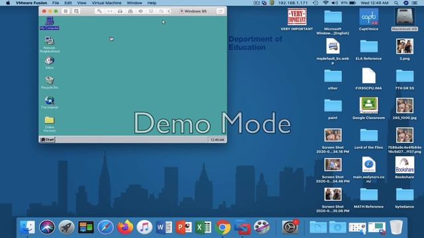Select the Bookshare desktop icon
Screen dimensions: 424x238
(x=405, y=168)
